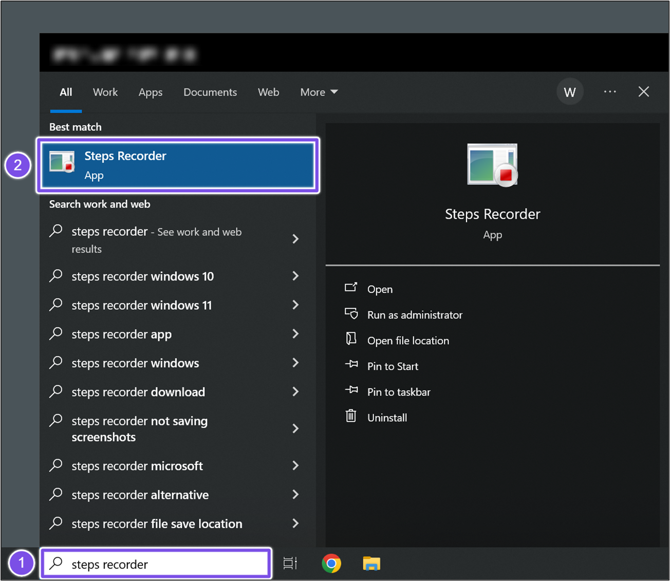Open the three-dot options menu
This screenshot has width=670, height=581.
(610, 92)
